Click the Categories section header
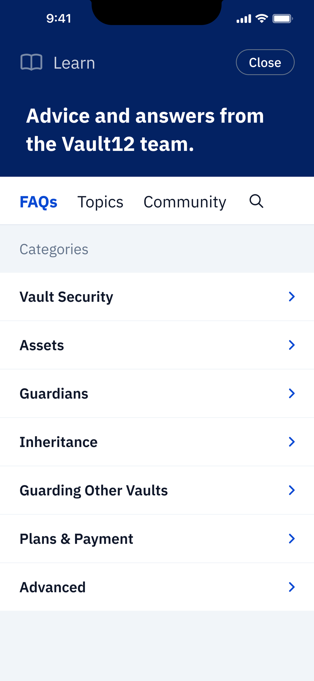 (54, 249)
